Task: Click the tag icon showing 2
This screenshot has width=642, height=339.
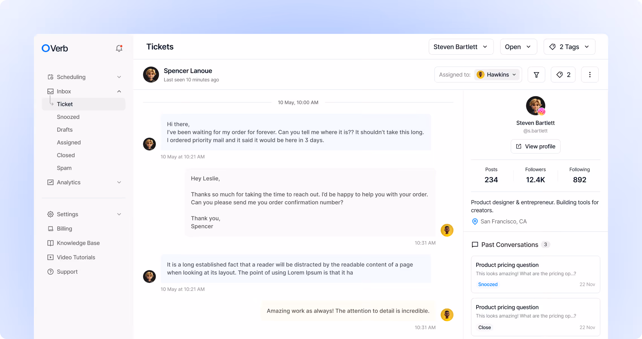Action: tap(563, 75)
